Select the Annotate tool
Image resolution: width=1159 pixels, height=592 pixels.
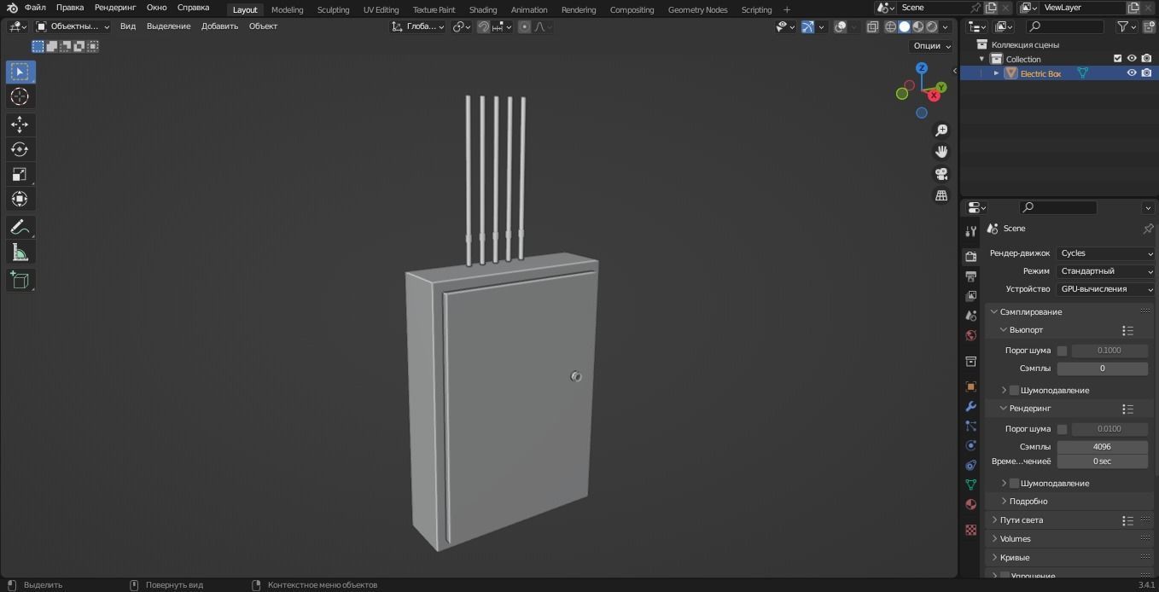(19, 226)
